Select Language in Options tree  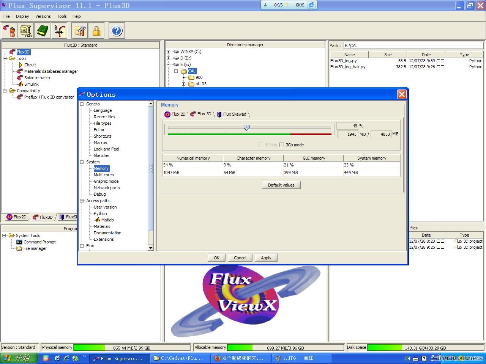[x=103, y=110]
